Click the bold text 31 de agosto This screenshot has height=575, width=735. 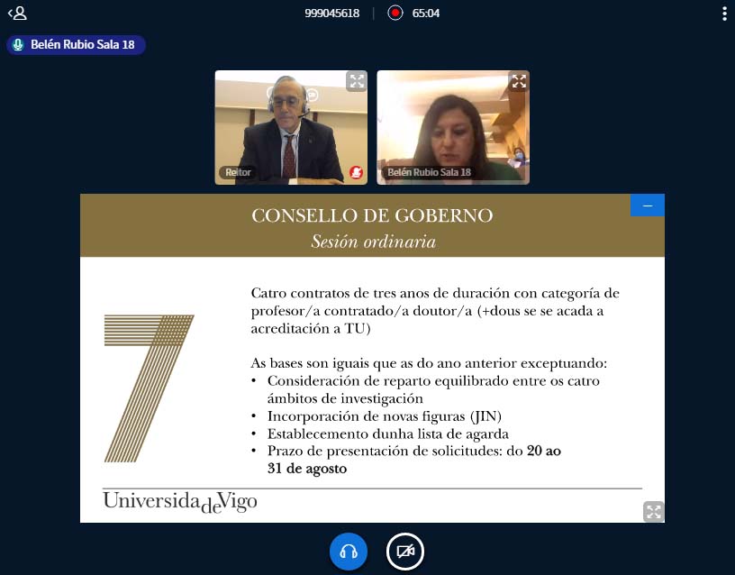(307, 469)
